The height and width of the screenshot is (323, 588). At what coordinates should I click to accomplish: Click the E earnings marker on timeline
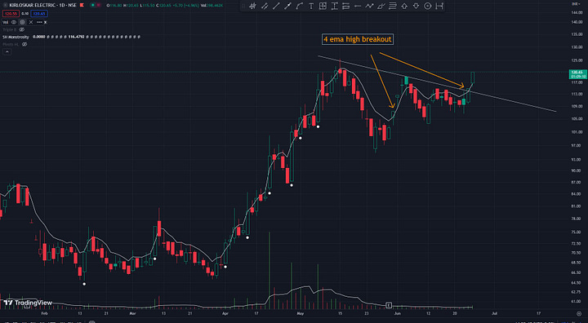tap(389, 304)
